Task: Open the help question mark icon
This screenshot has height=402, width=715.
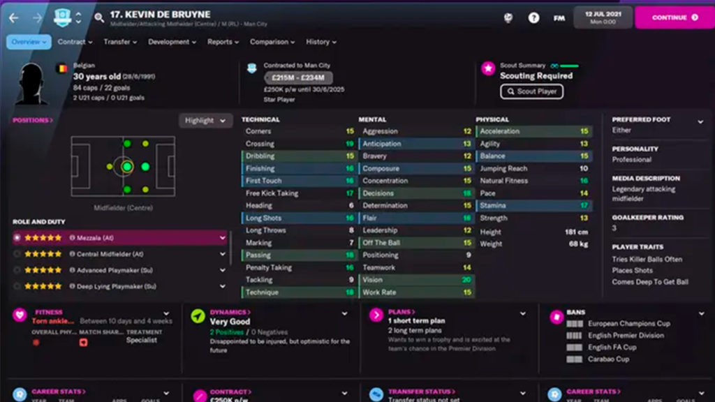Action: coord(533,16)
